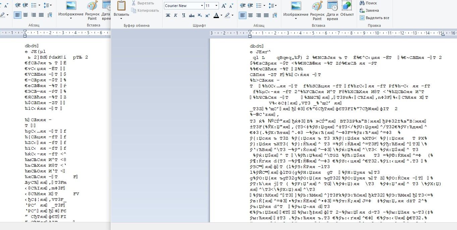Toggle bold with the Ж button

click(168, 15)
